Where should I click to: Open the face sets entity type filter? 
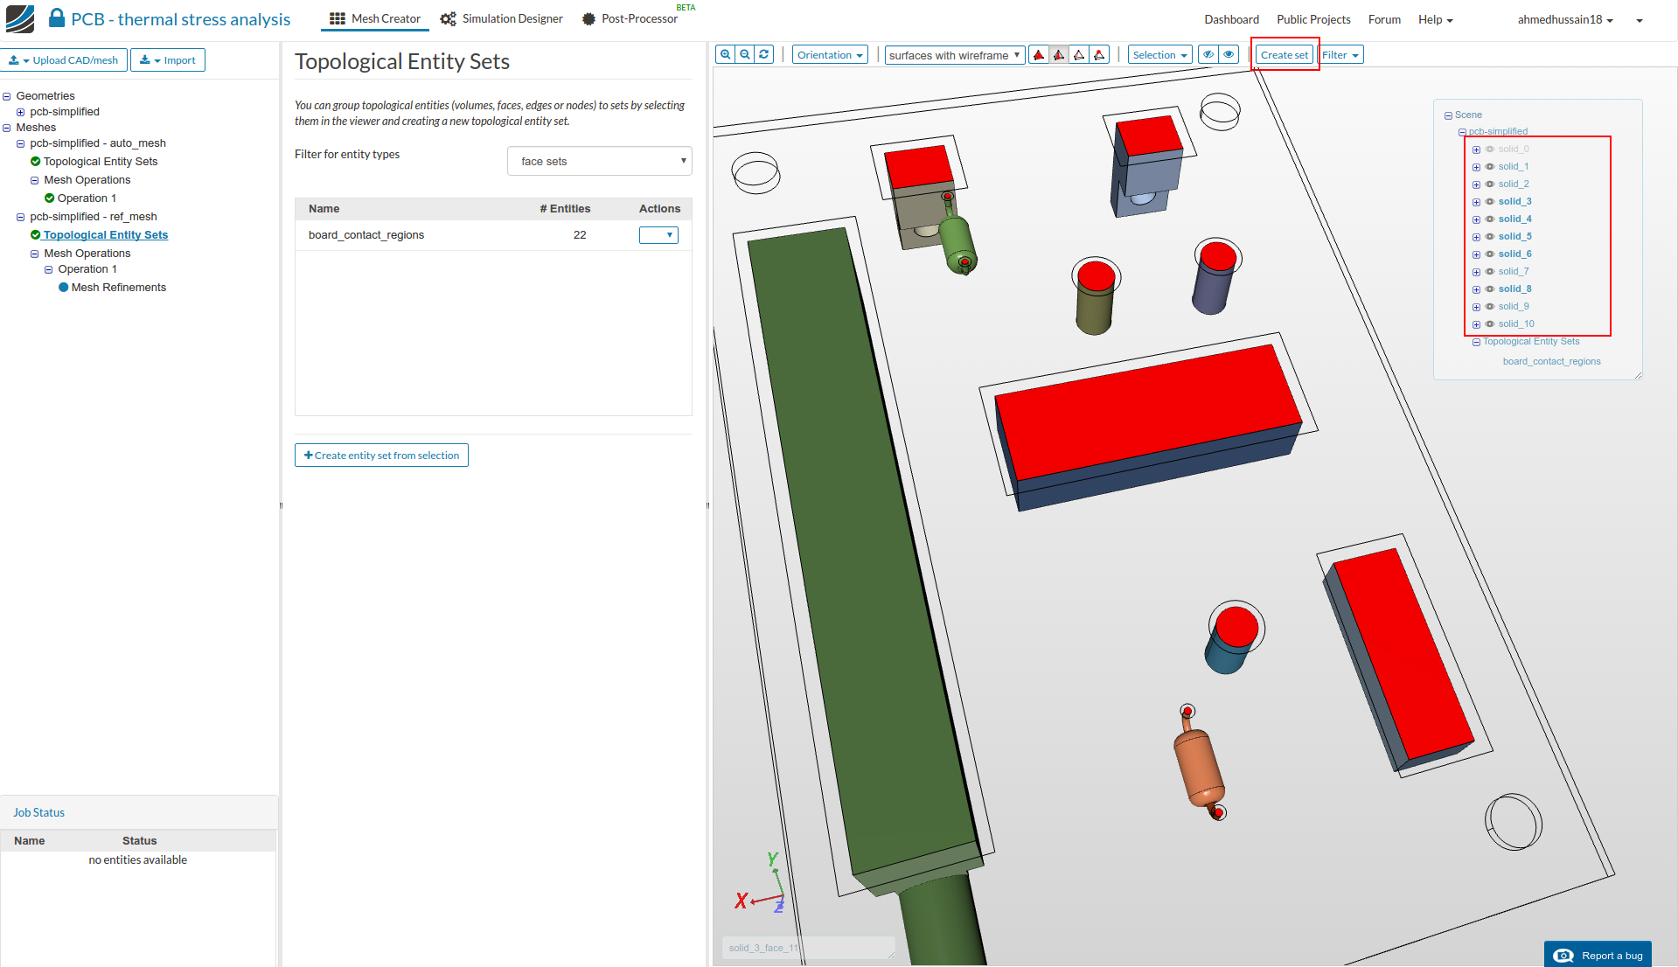(600, 161)
